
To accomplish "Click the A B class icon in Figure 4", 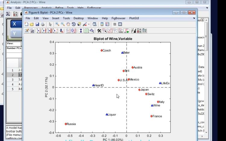I will point(139,31).
